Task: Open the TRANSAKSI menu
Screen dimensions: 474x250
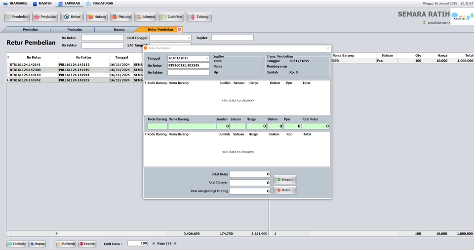Action: [x=15, y=3]
